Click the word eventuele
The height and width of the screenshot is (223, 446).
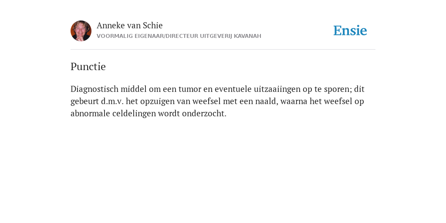(x=233, y=89)
